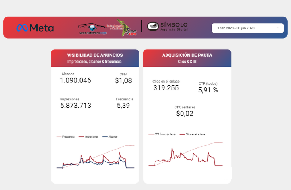Click the Alcance scorecard value 1.090.046
This screenshot has height=190, width=291.
75,80
